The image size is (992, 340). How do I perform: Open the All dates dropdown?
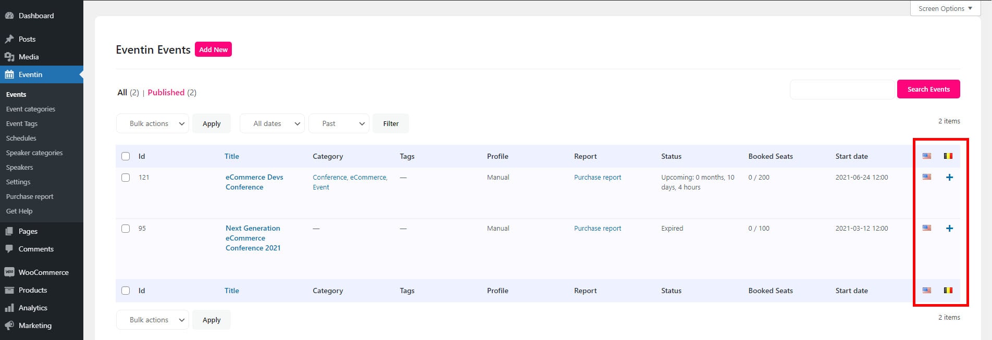tap(272, 123)
